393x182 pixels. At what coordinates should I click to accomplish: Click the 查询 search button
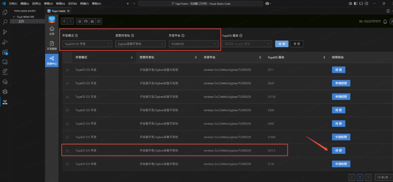[x=282, y=44]
